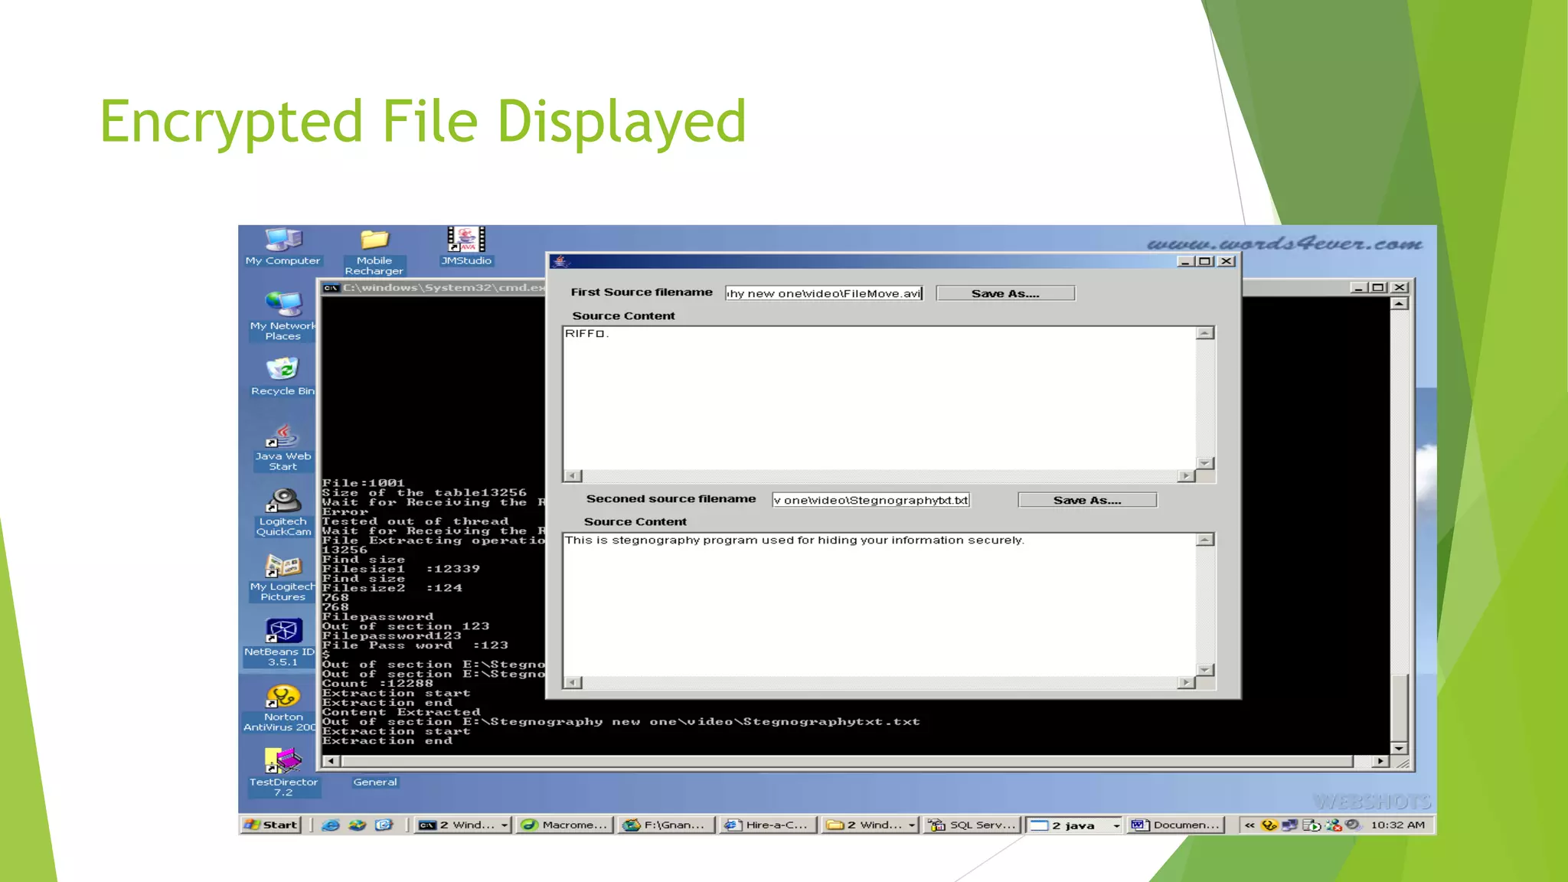Click the Java cup icon in dialog title bar
The width and height of the screenshot is (1568, 882).
point(560,261)
